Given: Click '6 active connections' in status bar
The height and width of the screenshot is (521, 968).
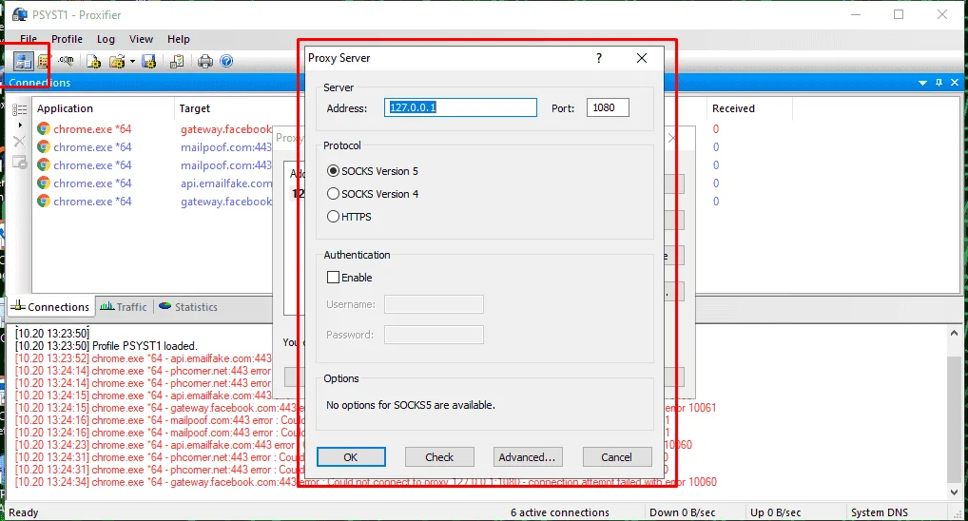Looking at the screenshot, I should coord(560,512).
